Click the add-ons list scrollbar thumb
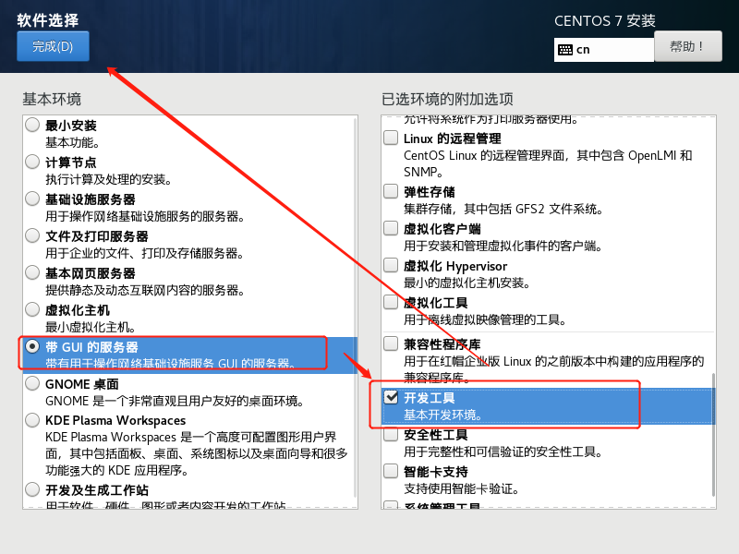 (713, 434)
